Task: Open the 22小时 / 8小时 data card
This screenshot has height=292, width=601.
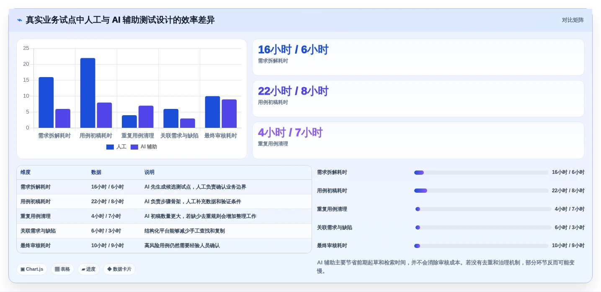Action: pos(418,99)
